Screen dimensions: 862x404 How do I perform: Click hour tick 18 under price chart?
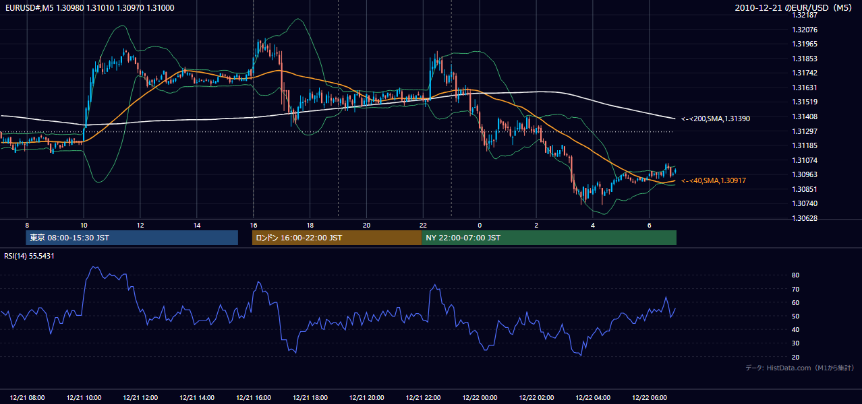point(310,225)
